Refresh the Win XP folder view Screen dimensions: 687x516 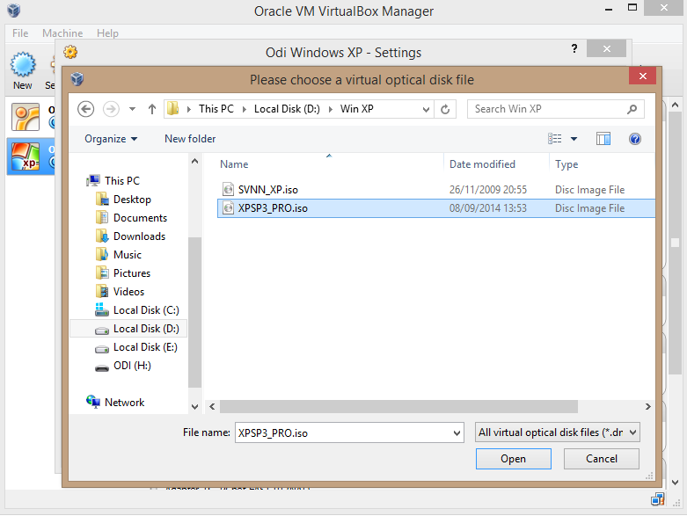445,109
